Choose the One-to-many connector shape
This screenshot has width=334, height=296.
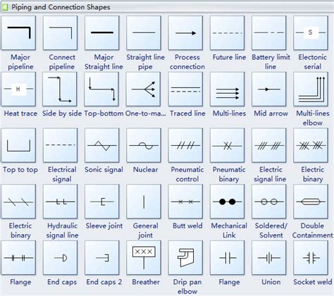(143, 89)
